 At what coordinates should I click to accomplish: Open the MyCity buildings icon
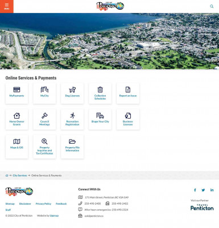pos(44,89)
